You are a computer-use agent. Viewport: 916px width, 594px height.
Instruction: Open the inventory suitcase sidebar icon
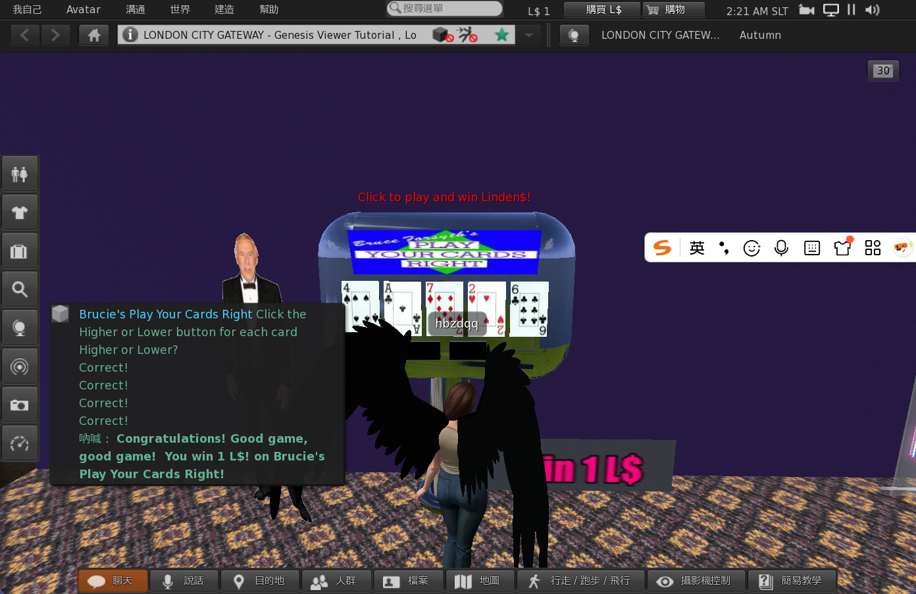tap(20, 251)
